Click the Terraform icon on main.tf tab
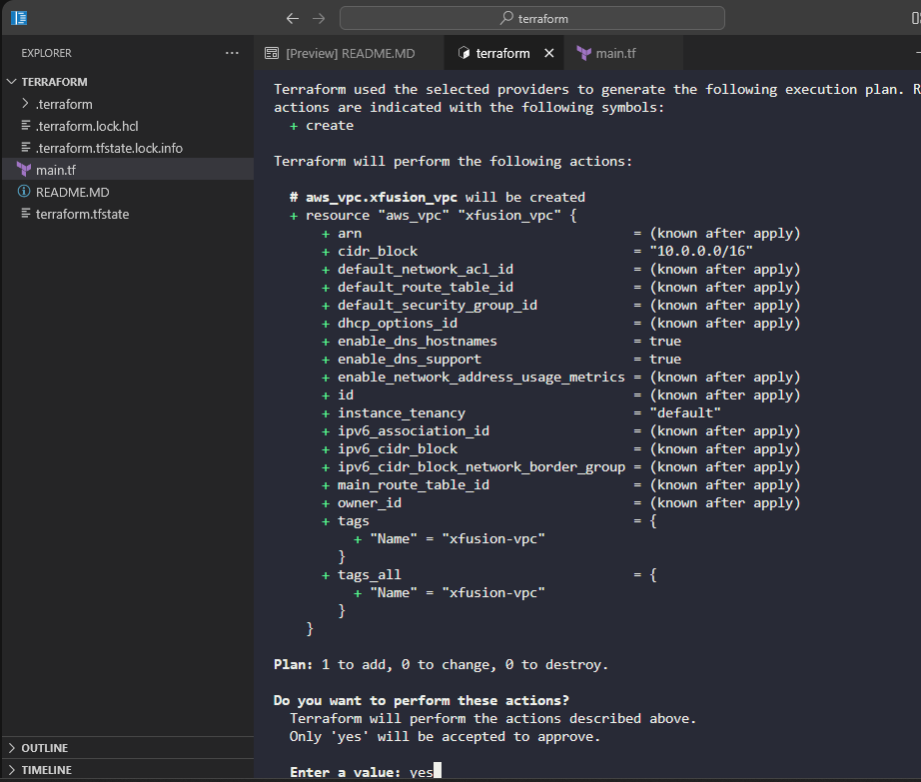 click(583, 53)
